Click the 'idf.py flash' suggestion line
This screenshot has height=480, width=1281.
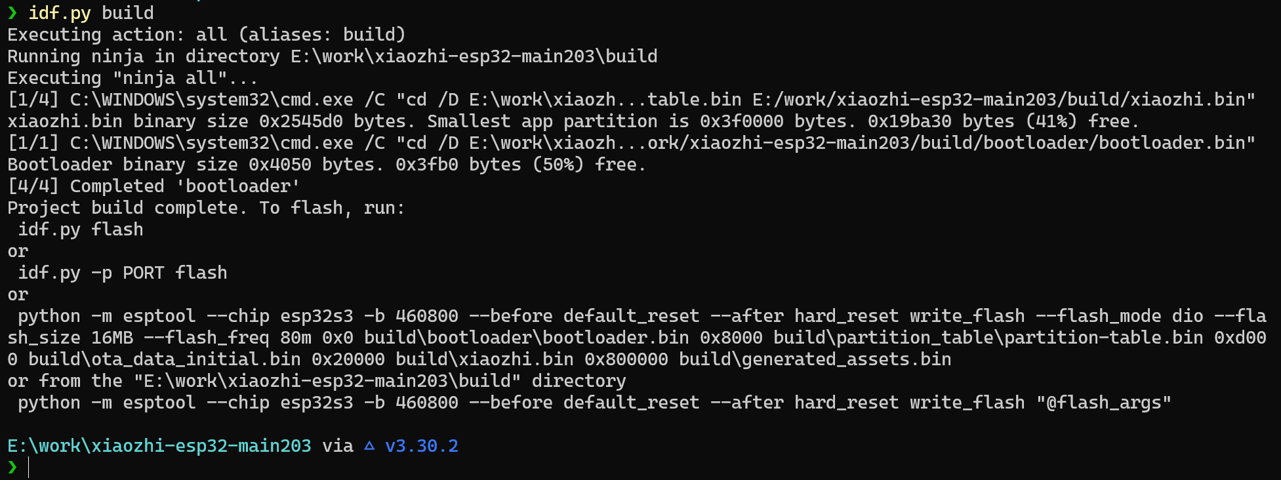click(80, 230)
